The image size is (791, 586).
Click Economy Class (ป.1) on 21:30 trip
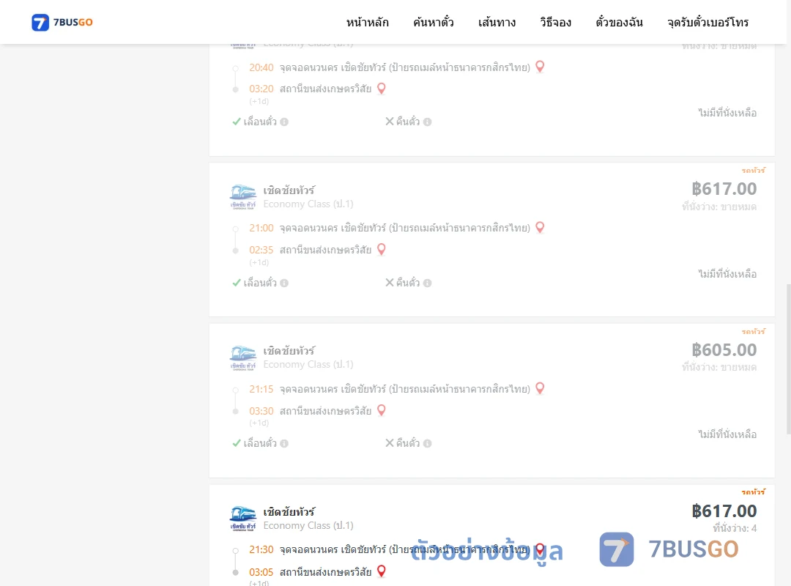(308, 525)
